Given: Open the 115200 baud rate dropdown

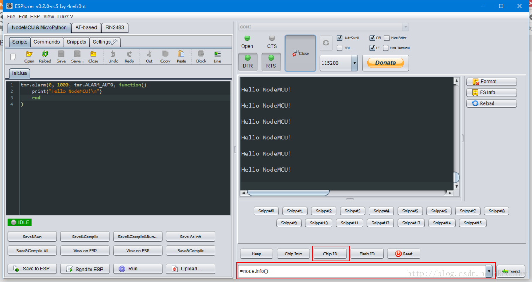Looking at the screenshot, I should [354, 63].
